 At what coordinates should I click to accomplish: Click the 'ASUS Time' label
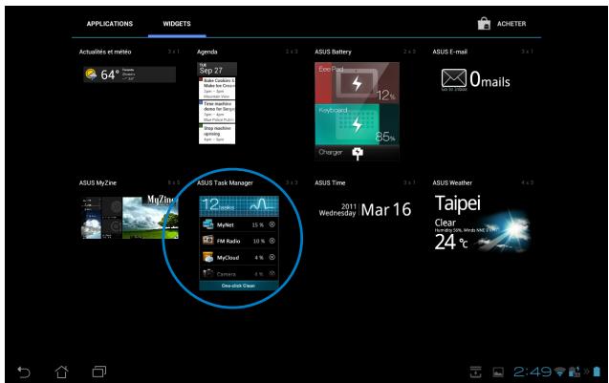[330, 182]
